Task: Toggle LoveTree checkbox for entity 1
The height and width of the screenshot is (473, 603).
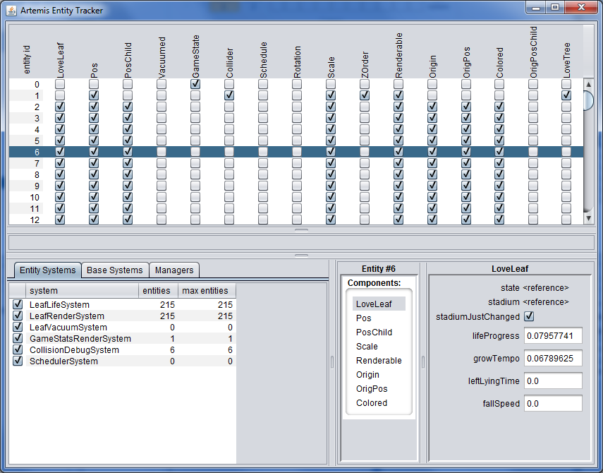Action: (566, 95)
